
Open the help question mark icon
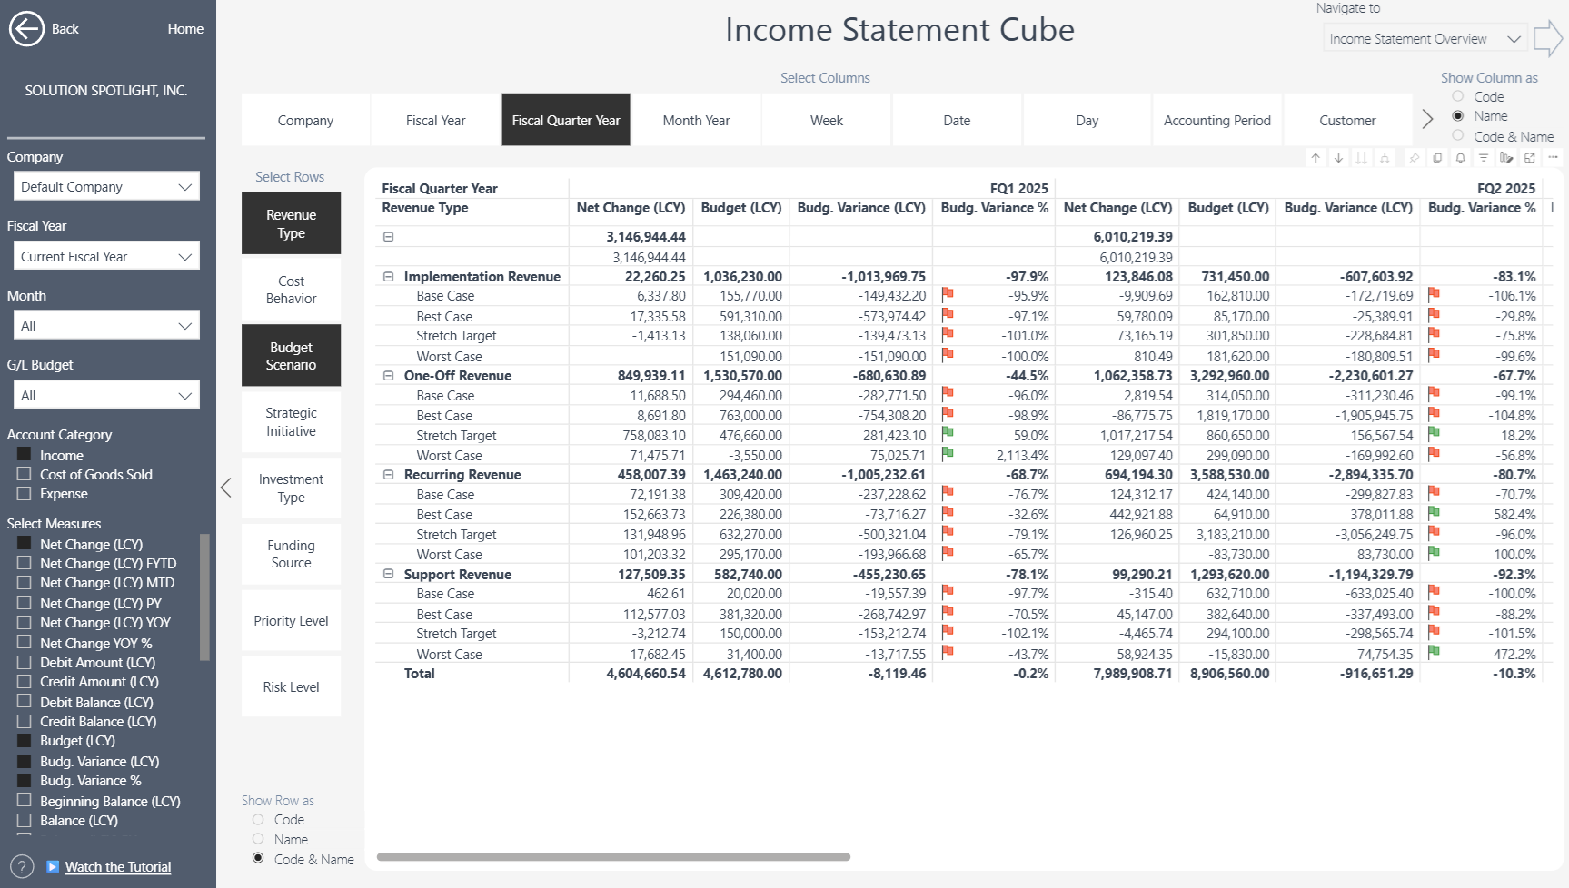pos(22,866)
